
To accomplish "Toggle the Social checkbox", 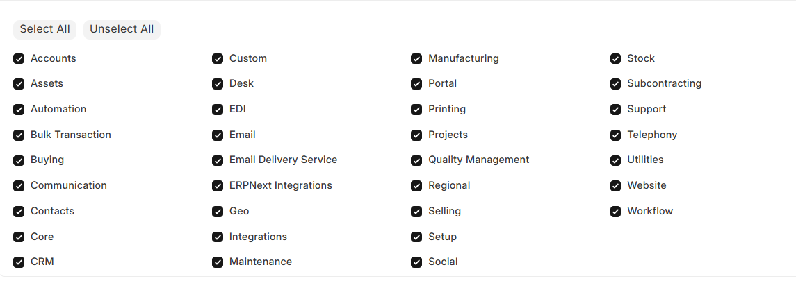I will [416, 262].
